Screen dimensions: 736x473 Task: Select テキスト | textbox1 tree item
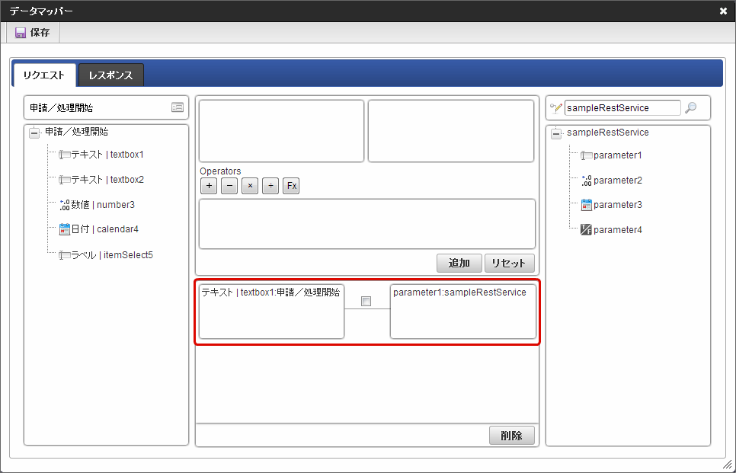point(107,155)
